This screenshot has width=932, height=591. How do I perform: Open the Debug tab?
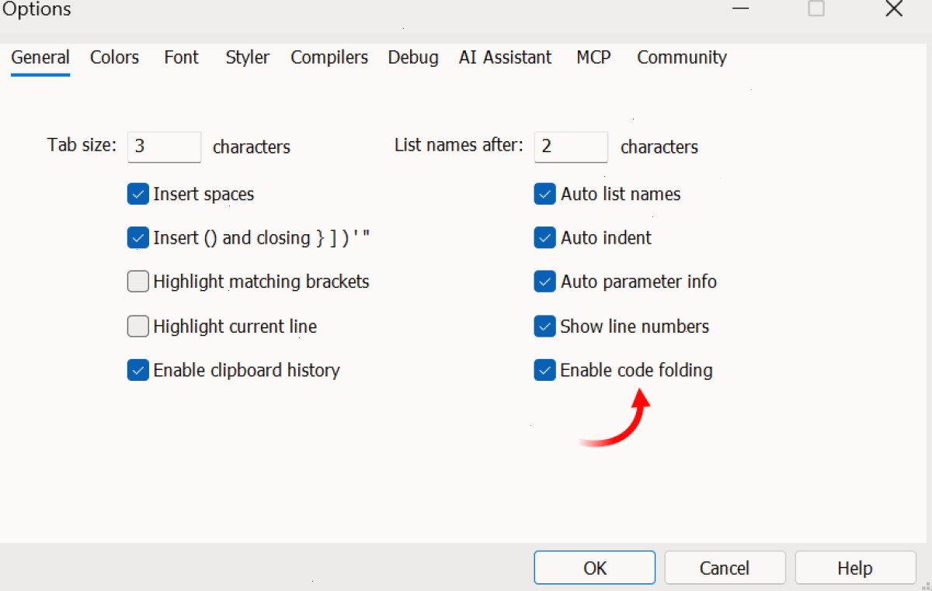(x=413, y=57)
